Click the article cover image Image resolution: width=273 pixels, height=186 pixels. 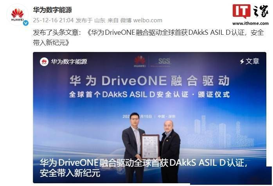point(149,118)
